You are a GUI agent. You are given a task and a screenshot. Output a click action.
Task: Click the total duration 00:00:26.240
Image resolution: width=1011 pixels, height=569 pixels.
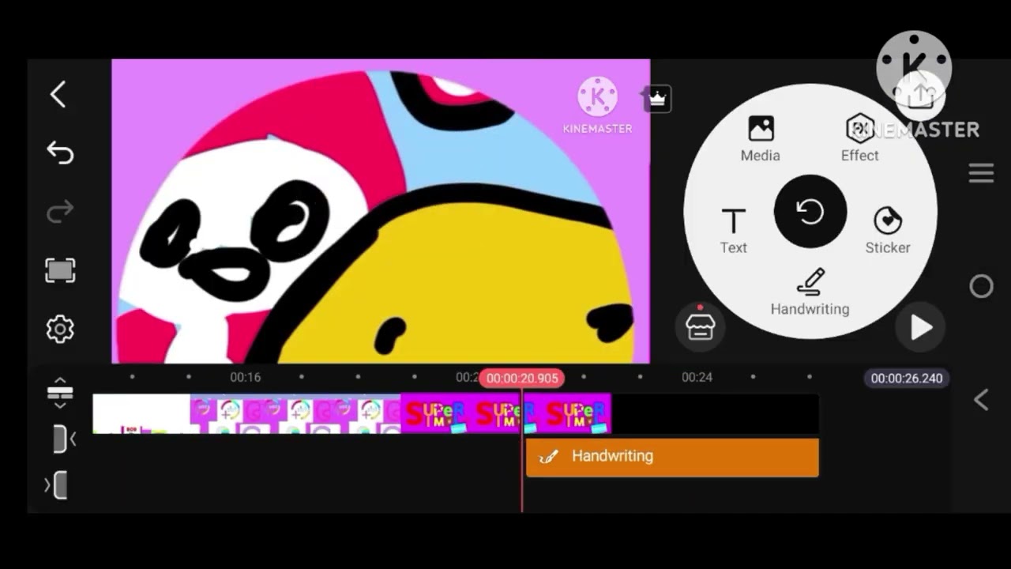pyautogui.click(x=906, y=379)
